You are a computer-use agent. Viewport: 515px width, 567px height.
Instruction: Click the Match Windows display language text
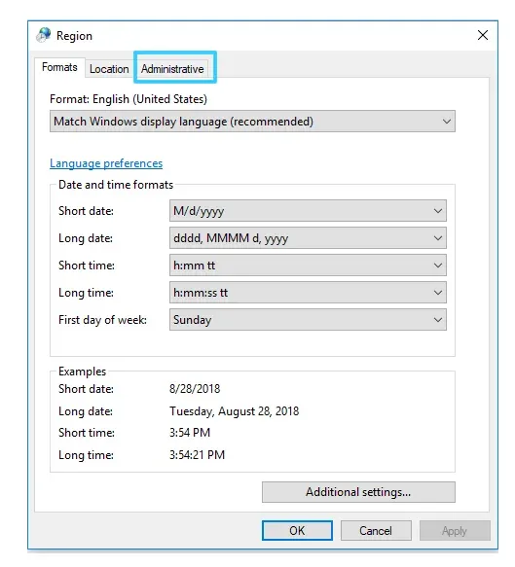point(183,122)
